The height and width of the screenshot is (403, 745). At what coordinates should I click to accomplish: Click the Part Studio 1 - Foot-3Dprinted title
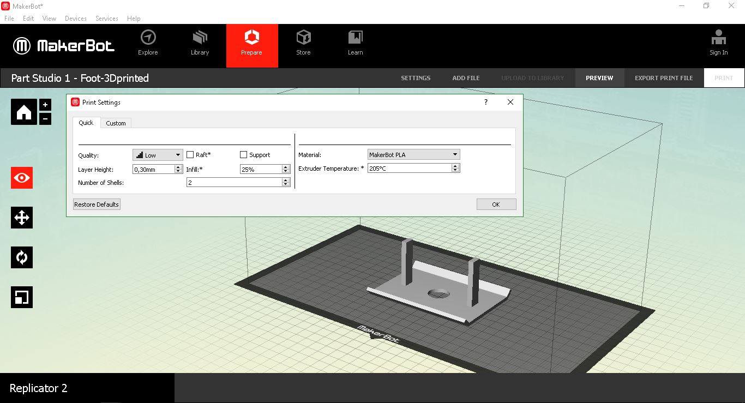point(80,78)
